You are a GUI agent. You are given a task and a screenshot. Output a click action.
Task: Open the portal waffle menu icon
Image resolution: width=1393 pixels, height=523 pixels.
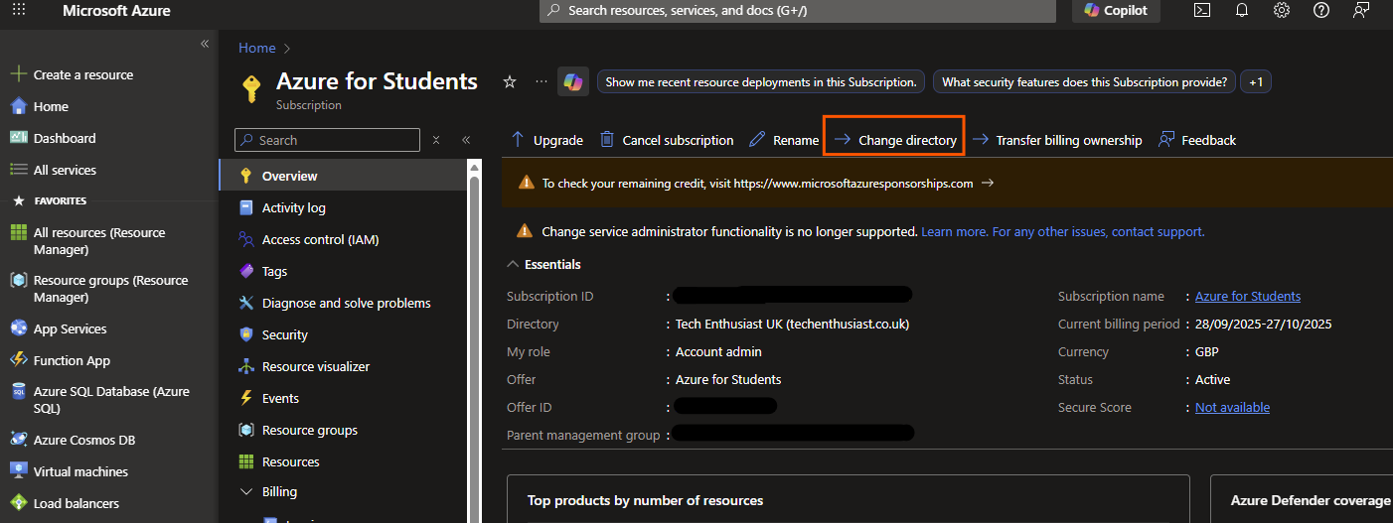(20, 10)
